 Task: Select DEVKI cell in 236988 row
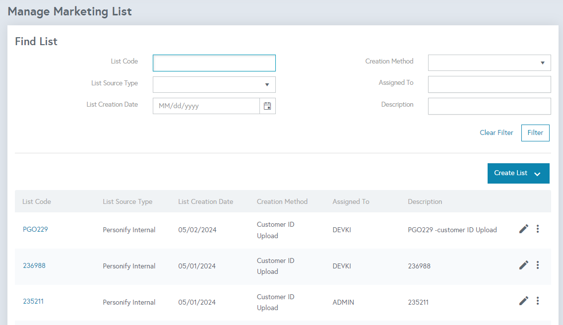(x=342, y=266)
